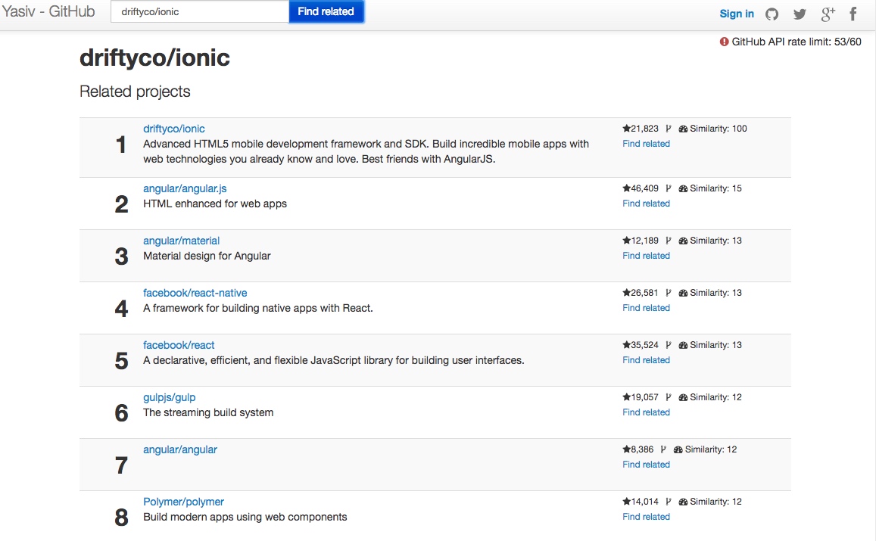This screenshot has width=876, height=541.
Task: Click the similarity gauge icon for angular/angular
Action: [678, 450]
